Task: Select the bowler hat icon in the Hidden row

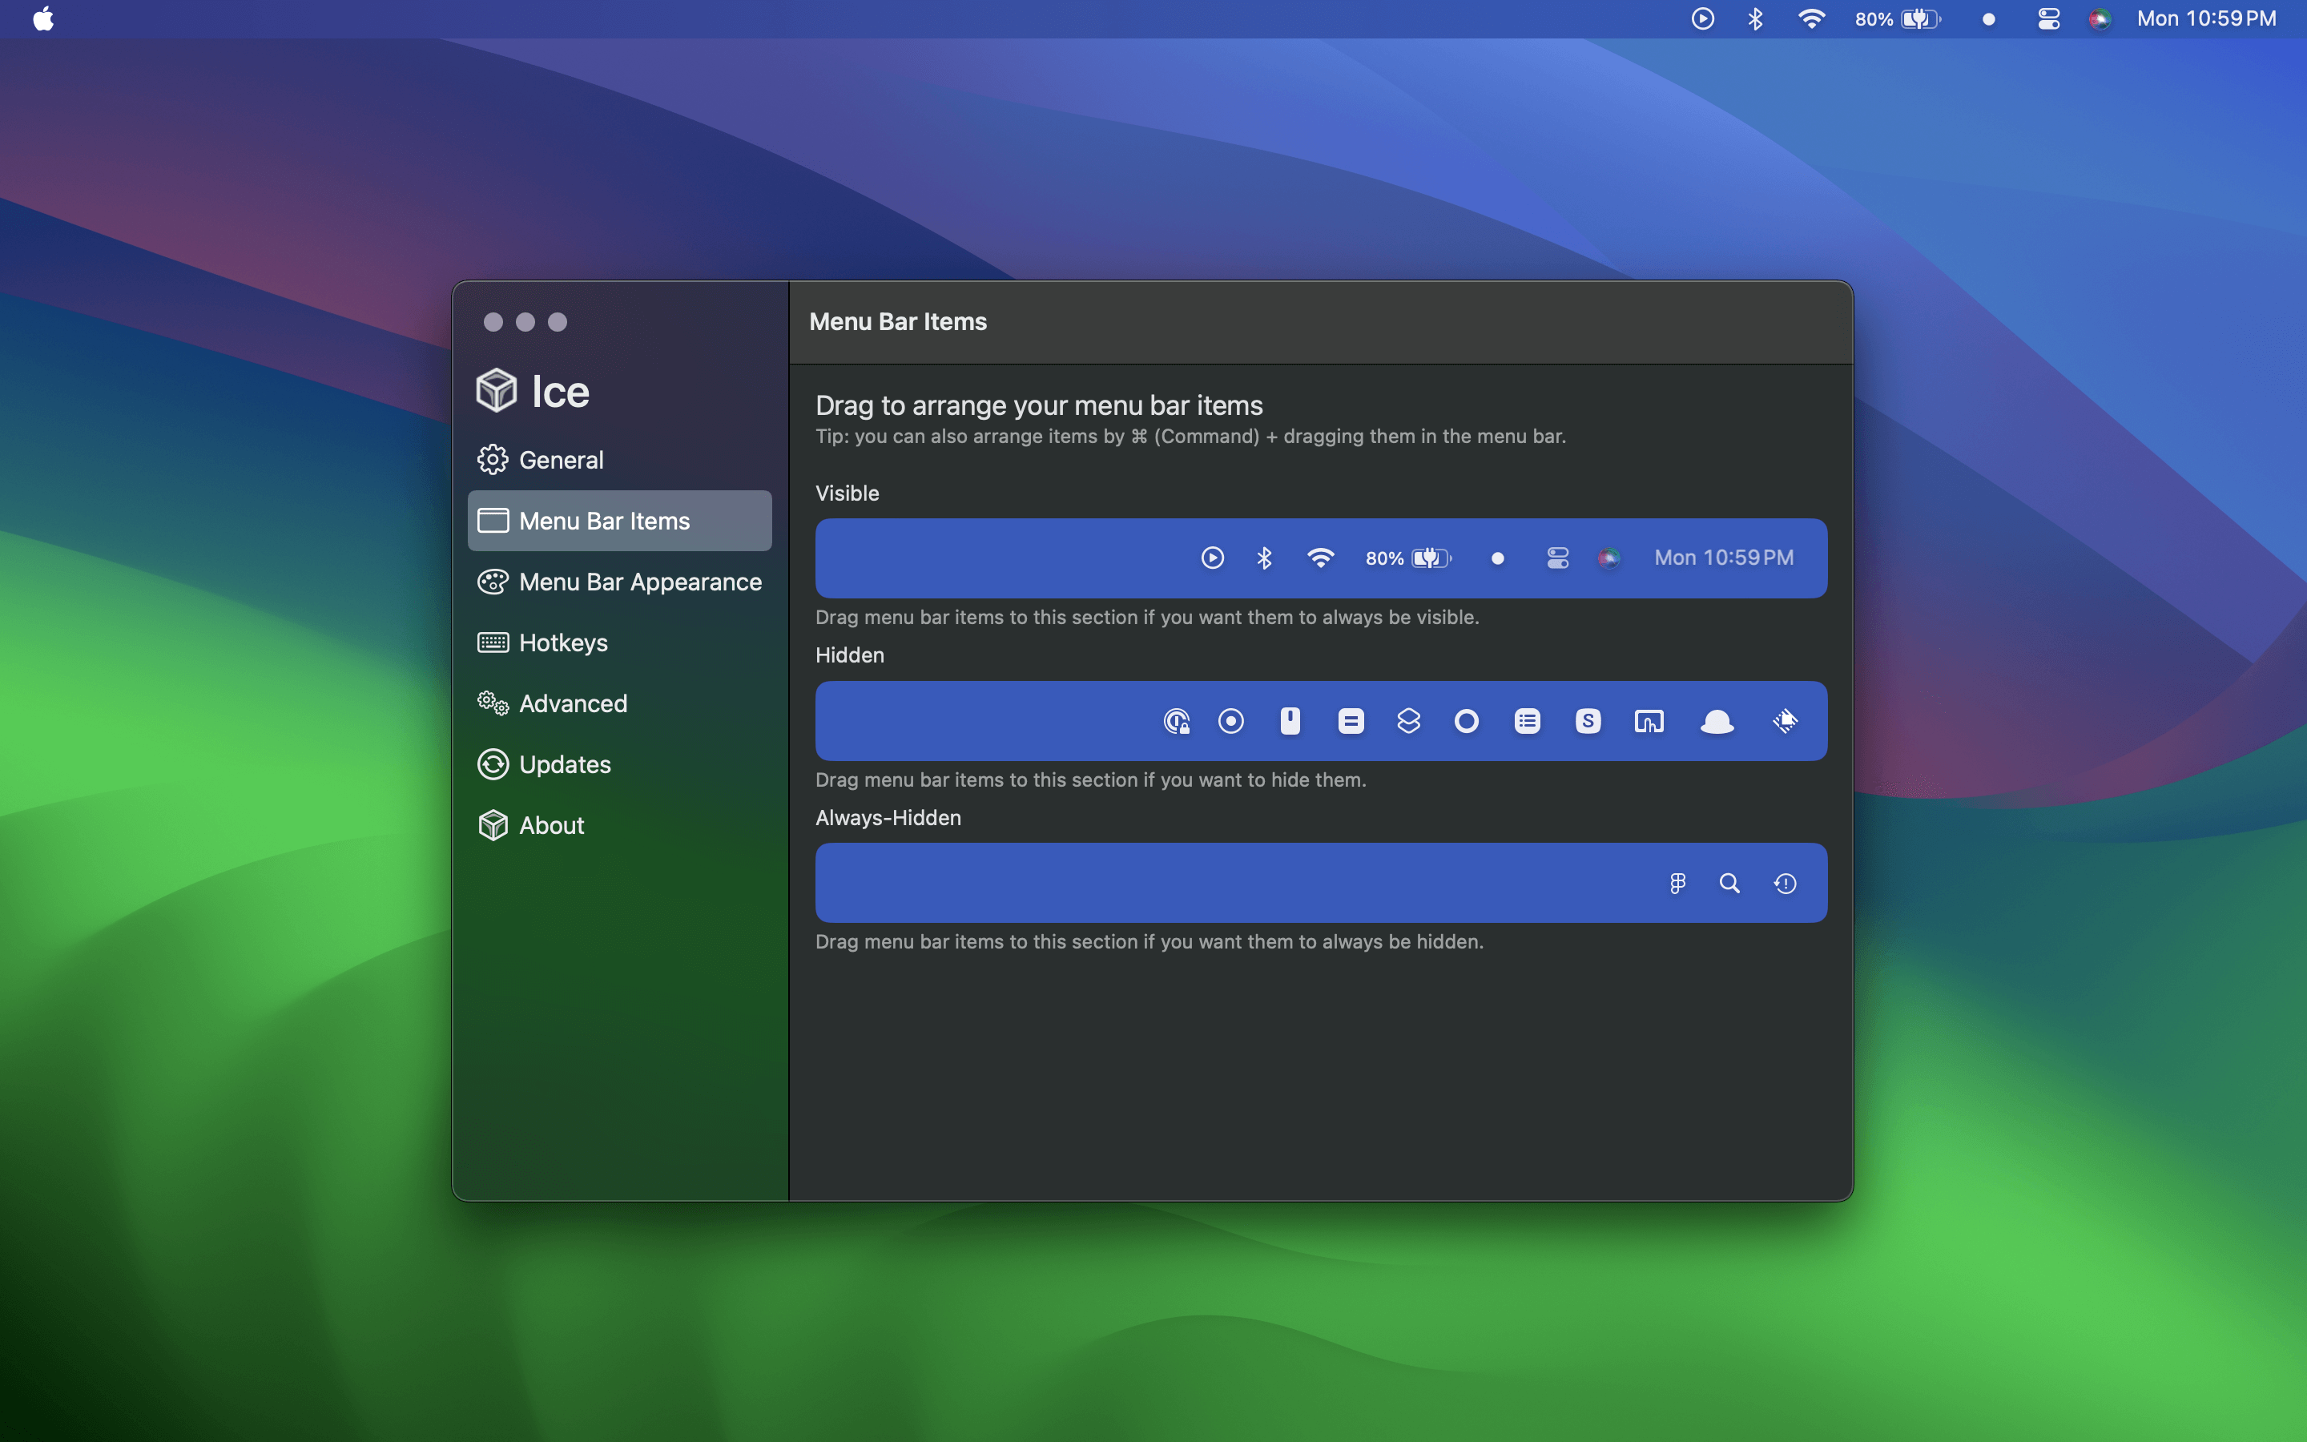Action: click(1717, 722)
